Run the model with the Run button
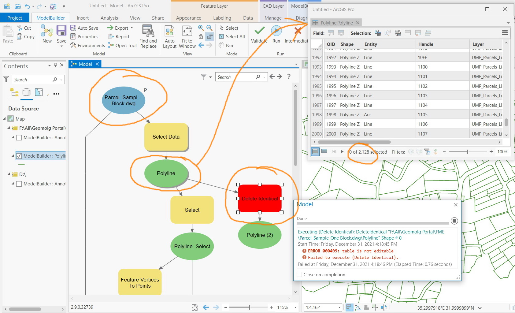Screen dimensions: 515x313 276,31
